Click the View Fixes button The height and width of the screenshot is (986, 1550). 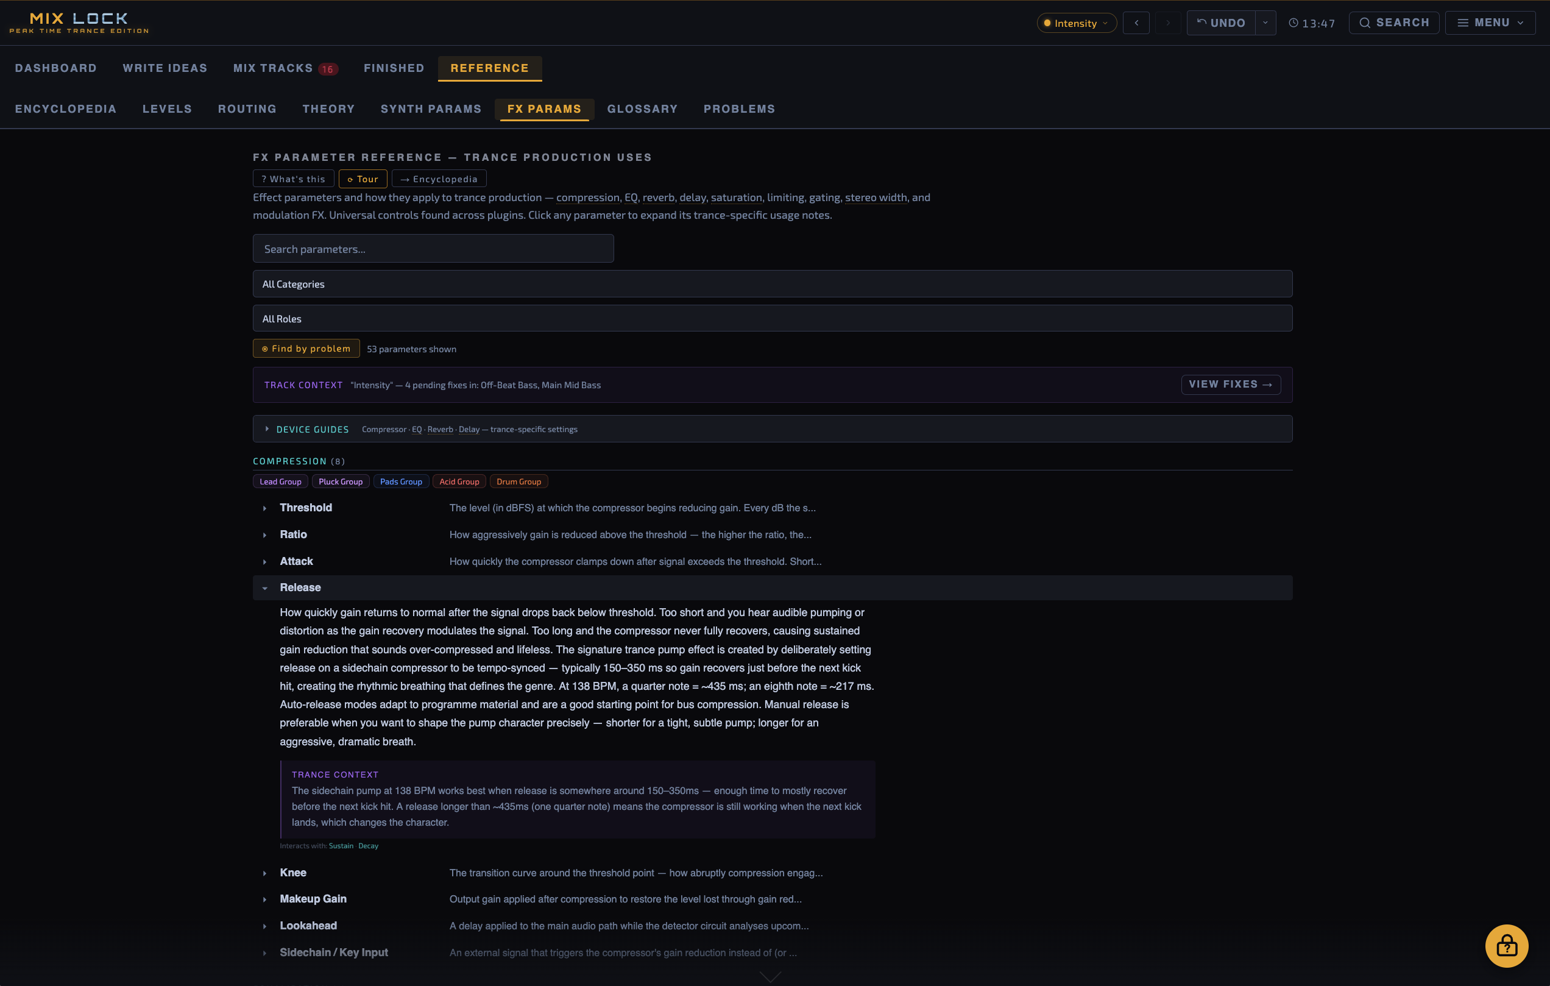click(1230, 385)
